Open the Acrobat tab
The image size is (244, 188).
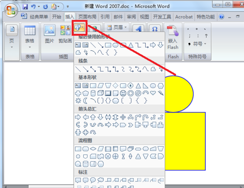coord(184,17)
